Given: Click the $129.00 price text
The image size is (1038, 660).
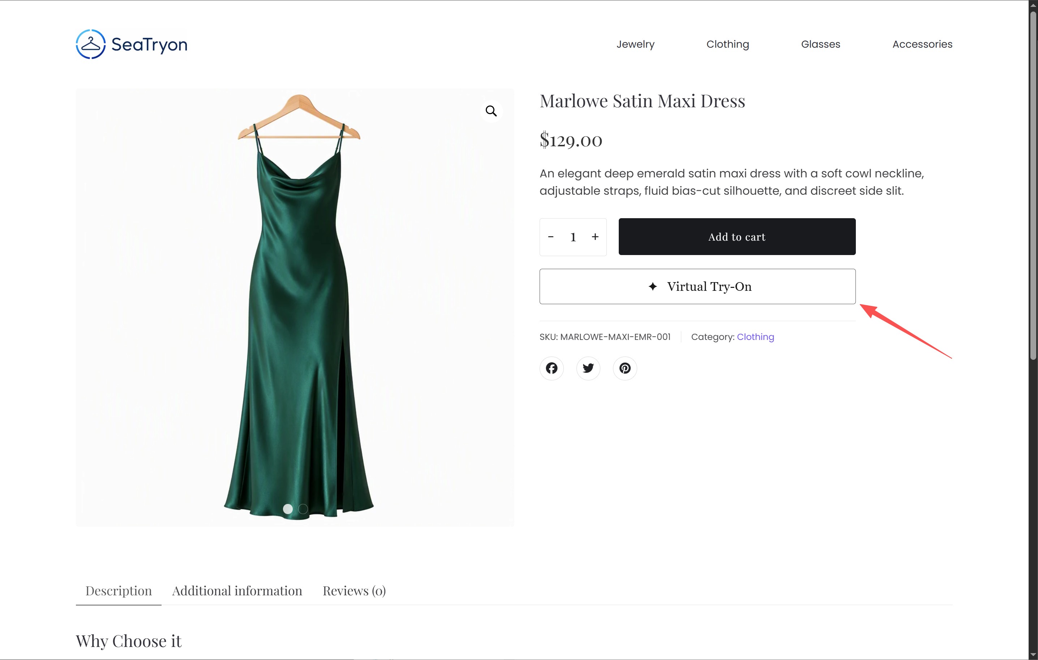Looking at the screenshot, I should click(571, 140).
